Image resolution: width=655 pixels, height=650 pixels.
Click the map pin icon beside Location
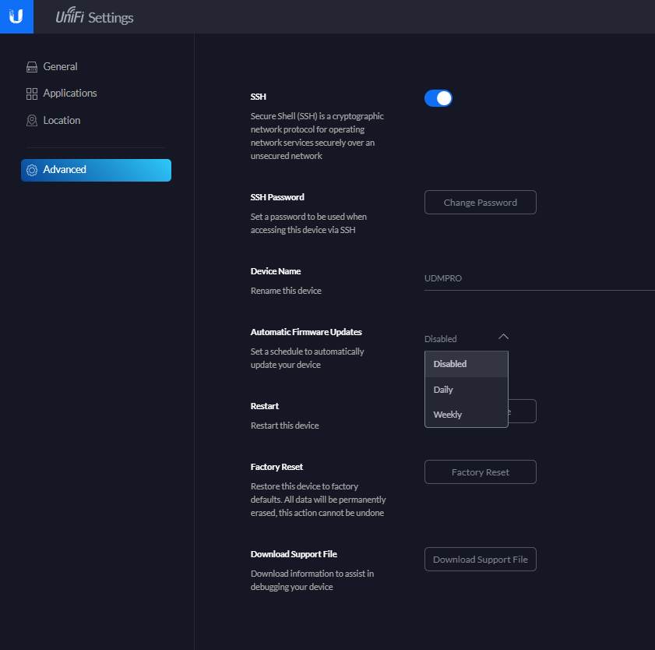pos(32,121)
